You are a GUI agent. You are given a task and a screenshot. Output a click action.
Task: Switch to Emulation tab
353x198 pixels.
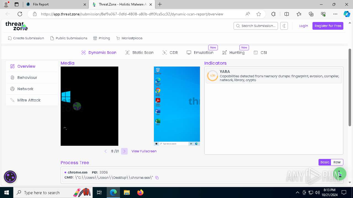point(200,53)
